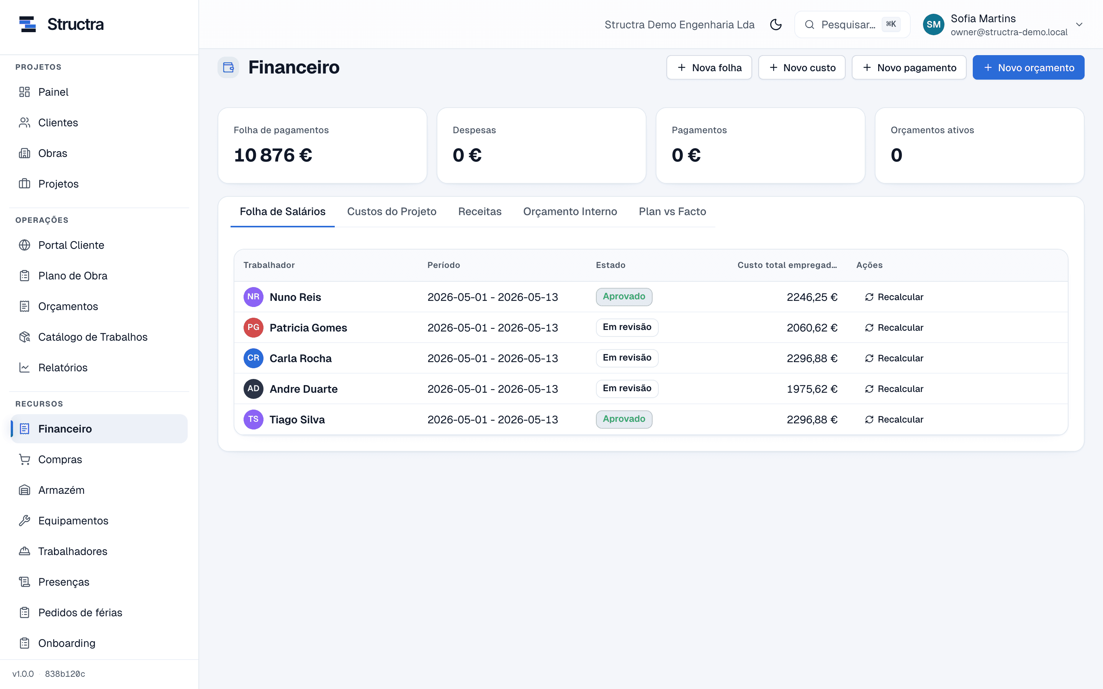Screen dimensions: 1103x689
Task: Recalcular payroll for Nuno Reis
Action: [x=894, y=297]
